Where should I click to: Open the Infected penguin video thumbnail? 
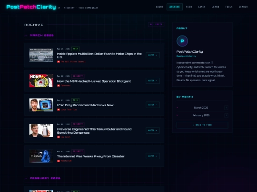click(x=41, y=156)
